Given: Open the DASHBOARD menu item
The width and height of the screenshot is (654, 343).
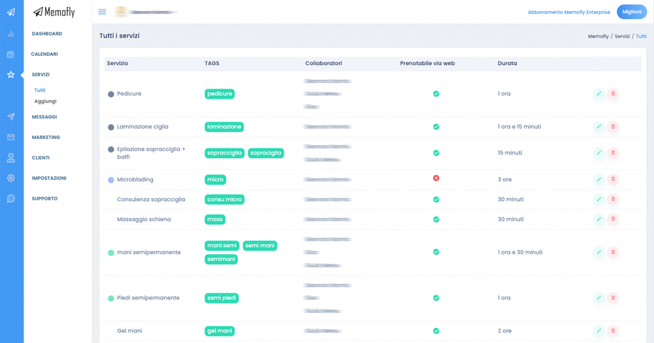Looking at the screenshot, I should pos(47,34).
